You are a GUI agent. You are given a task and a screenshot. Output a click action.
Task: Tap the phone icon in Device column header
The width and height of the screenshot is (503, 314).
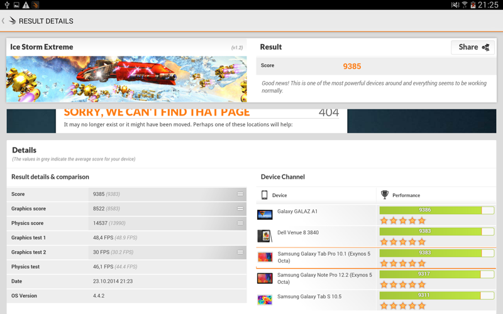point(265,195)
